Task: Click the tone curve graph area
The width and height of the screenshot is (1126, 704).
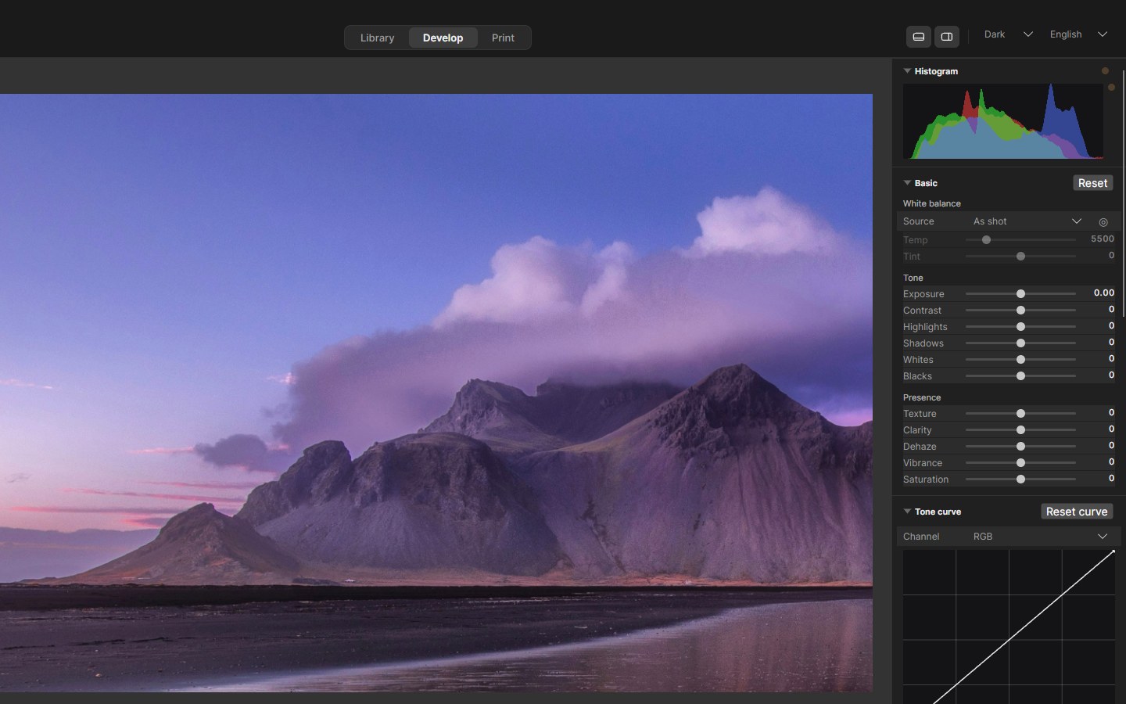Action: pyautogui.click(x=1009, y=627)
